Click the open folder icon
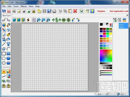 tap(40, 11)
